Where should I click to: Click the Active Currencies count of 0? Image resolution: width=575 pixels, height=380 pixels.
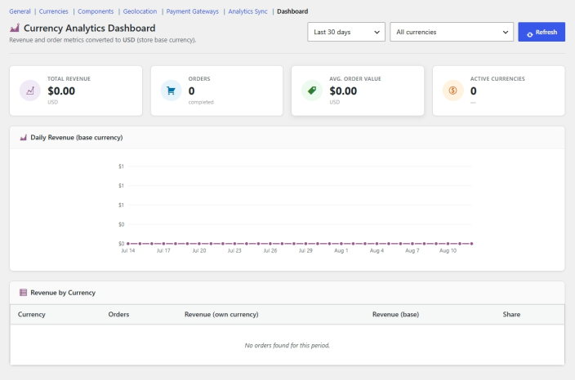(474, 91)
